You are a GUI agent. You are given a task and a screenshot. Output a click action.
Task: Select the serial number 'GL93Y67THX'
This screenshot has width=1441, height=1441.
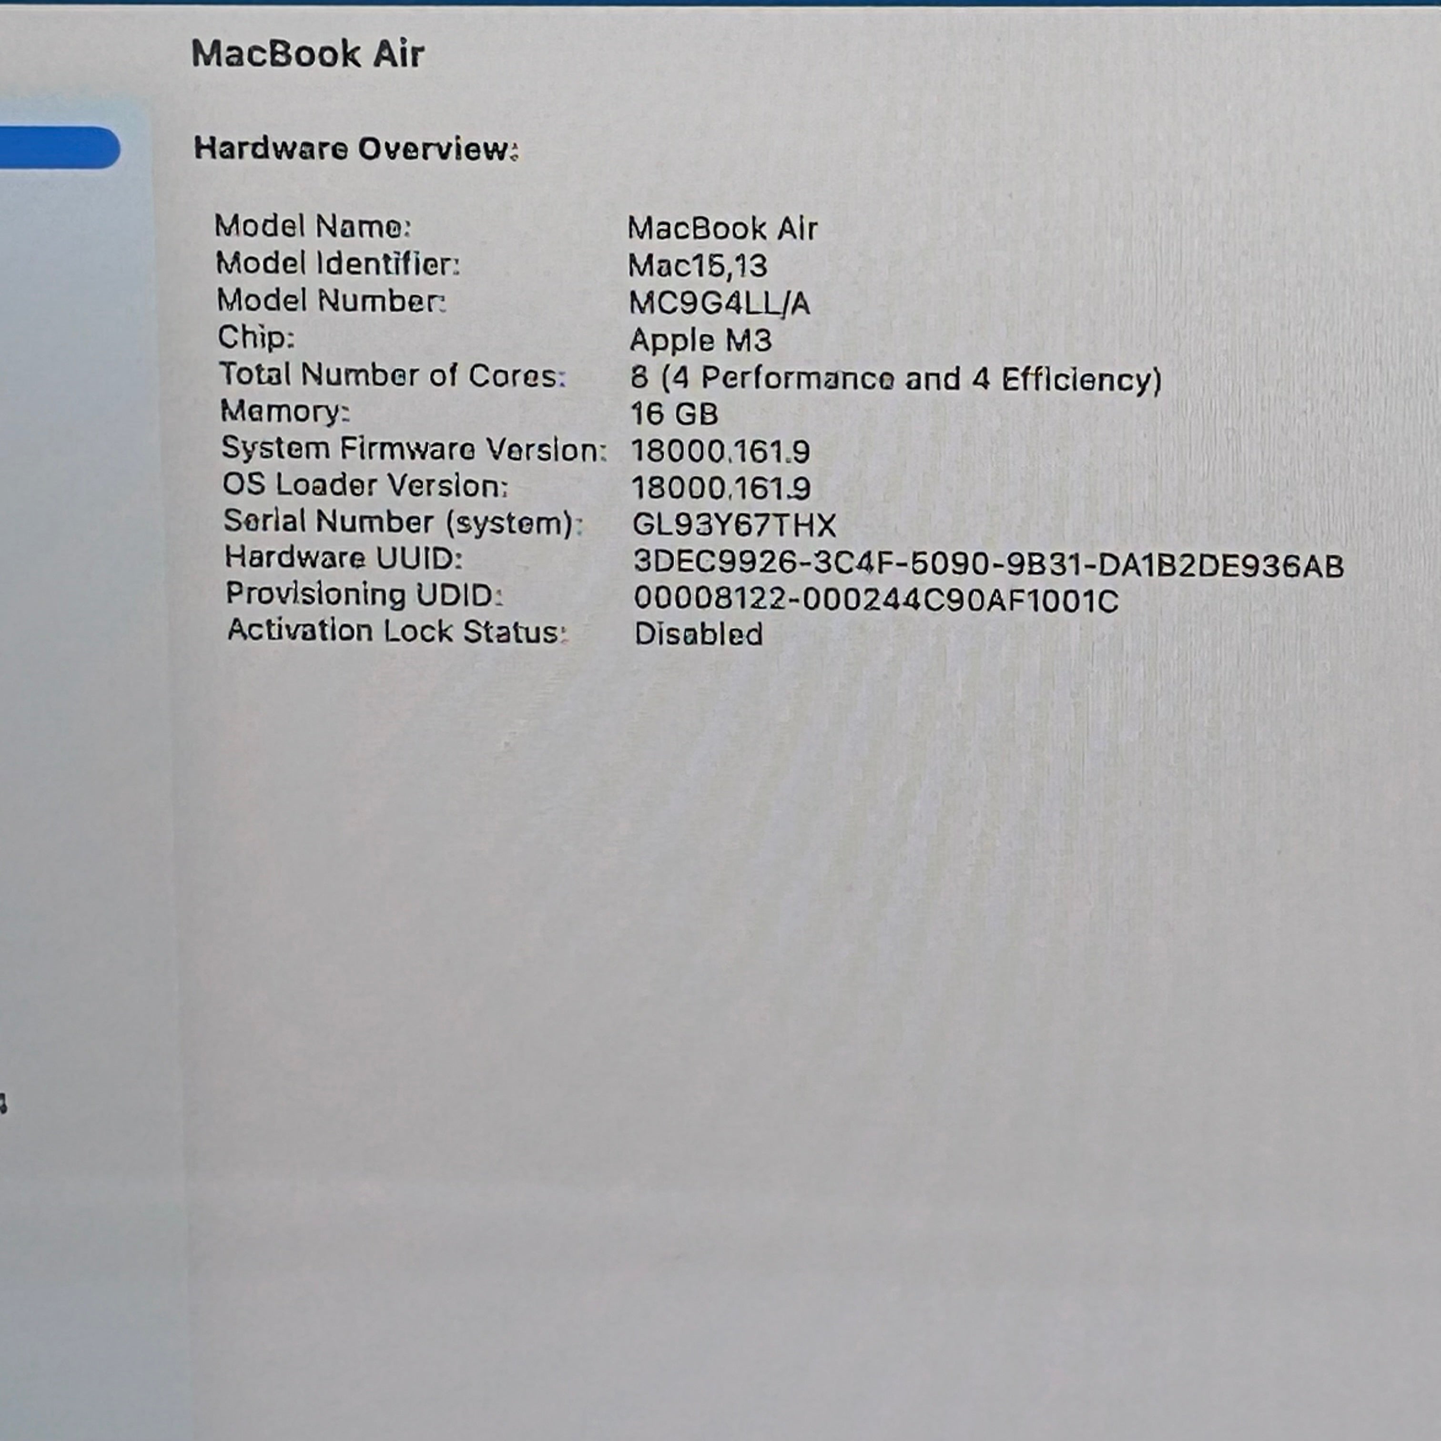pos(734,525)
